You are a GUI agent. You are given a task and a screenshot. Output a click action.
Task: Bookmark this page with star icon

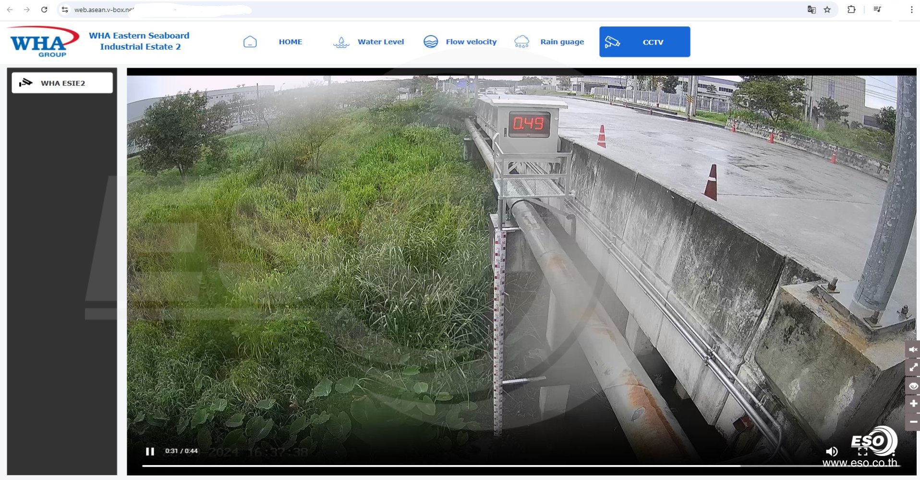[x=827, y=10]
